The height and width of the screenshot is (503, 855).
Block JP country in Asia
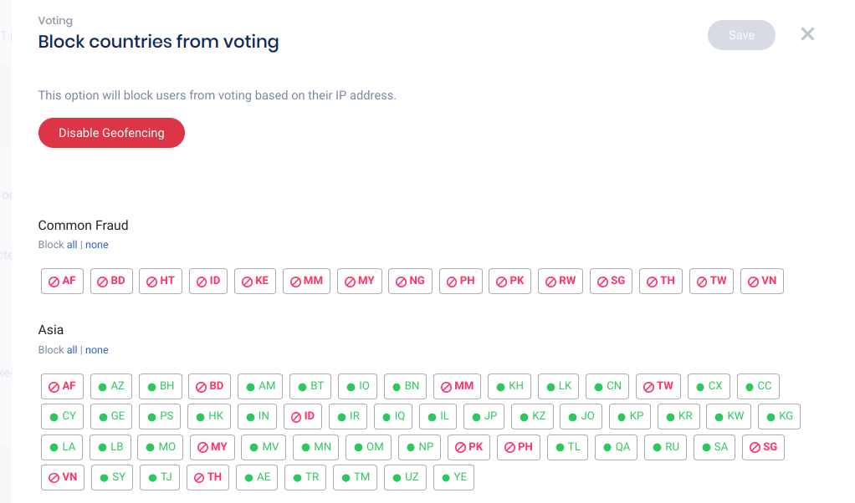tap(484, 416)
